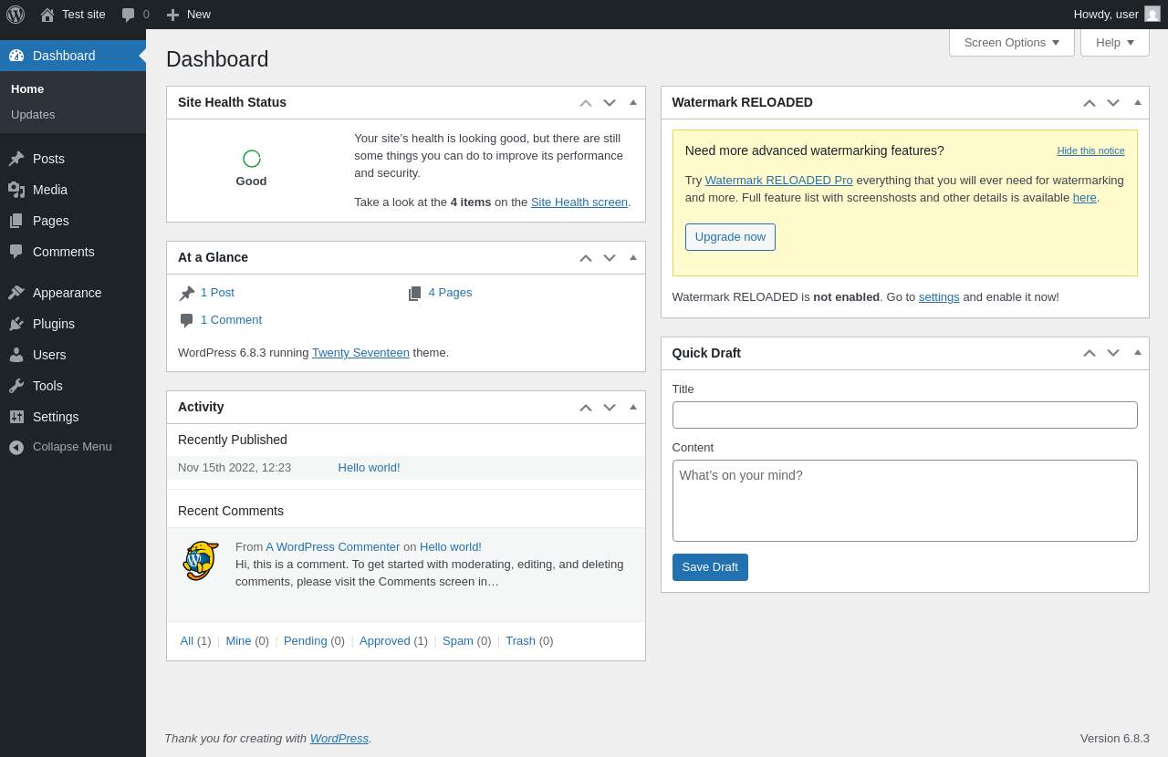
Task: Open the Tools menu
Action: pos(47,386)
